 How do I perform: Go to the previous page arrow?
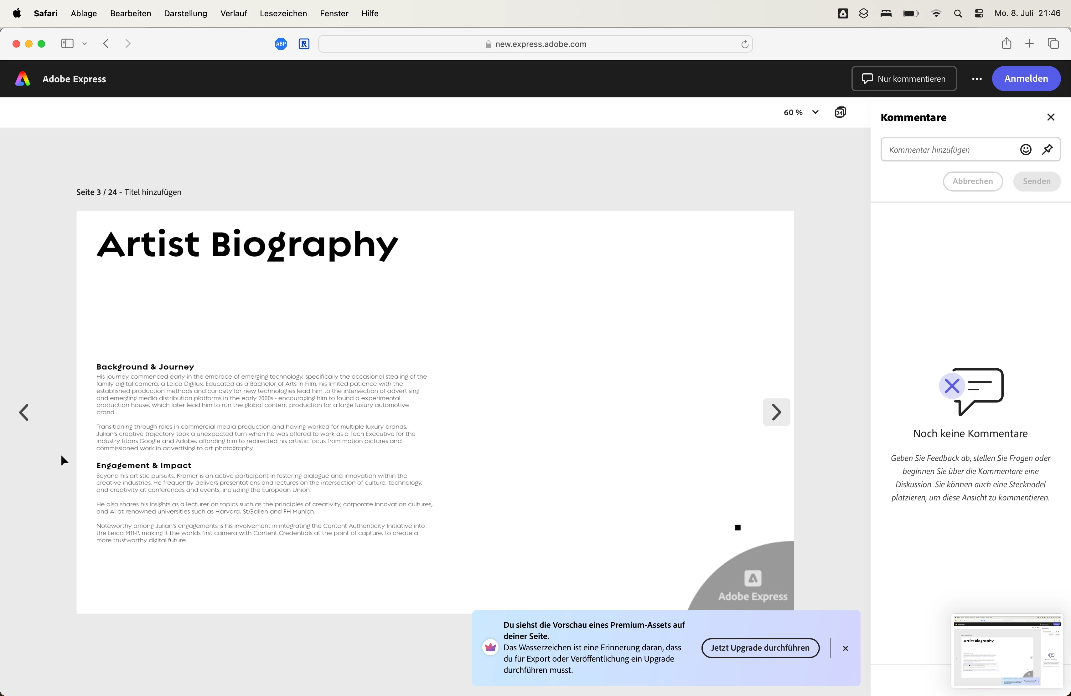[x=24, y=412]
